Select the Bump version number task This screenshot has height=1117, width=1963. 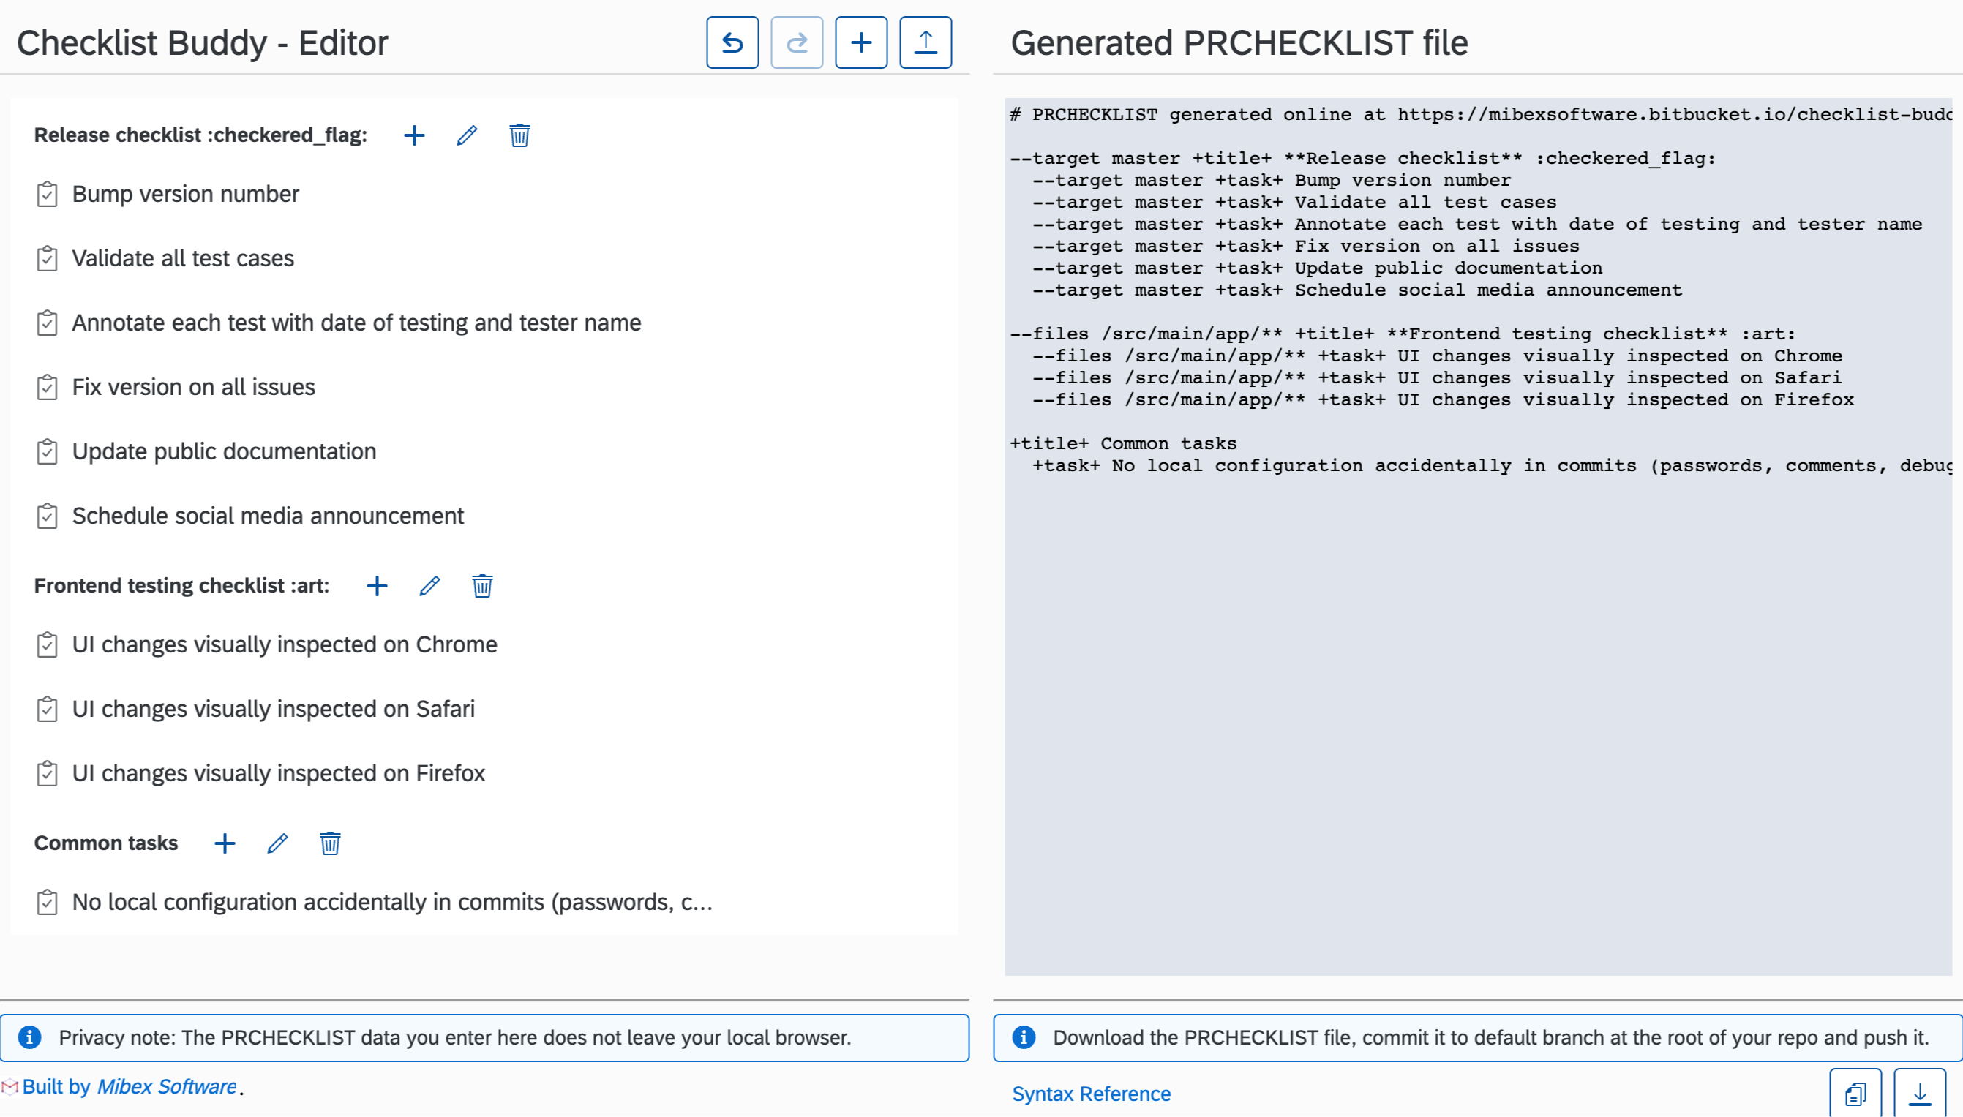click(x=185, y=194)
